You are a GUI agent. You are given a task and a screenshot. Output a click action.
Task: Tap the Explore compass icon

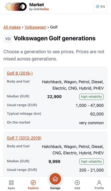pos(33,183)
